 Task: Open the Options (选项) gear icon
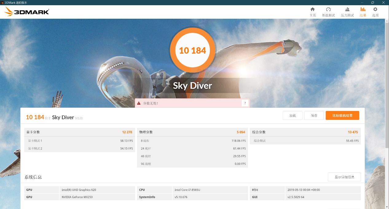(x=375, y=9)
